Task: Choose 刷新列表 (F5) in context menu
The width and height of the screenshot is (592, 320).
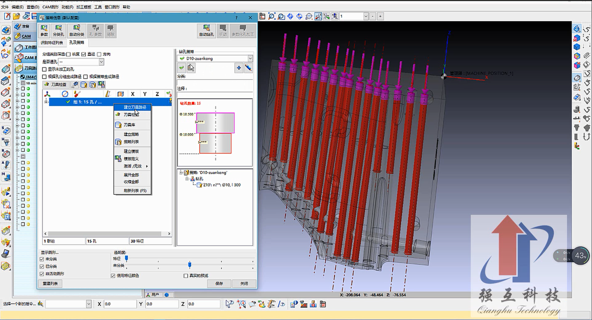Action: [132, 191]
